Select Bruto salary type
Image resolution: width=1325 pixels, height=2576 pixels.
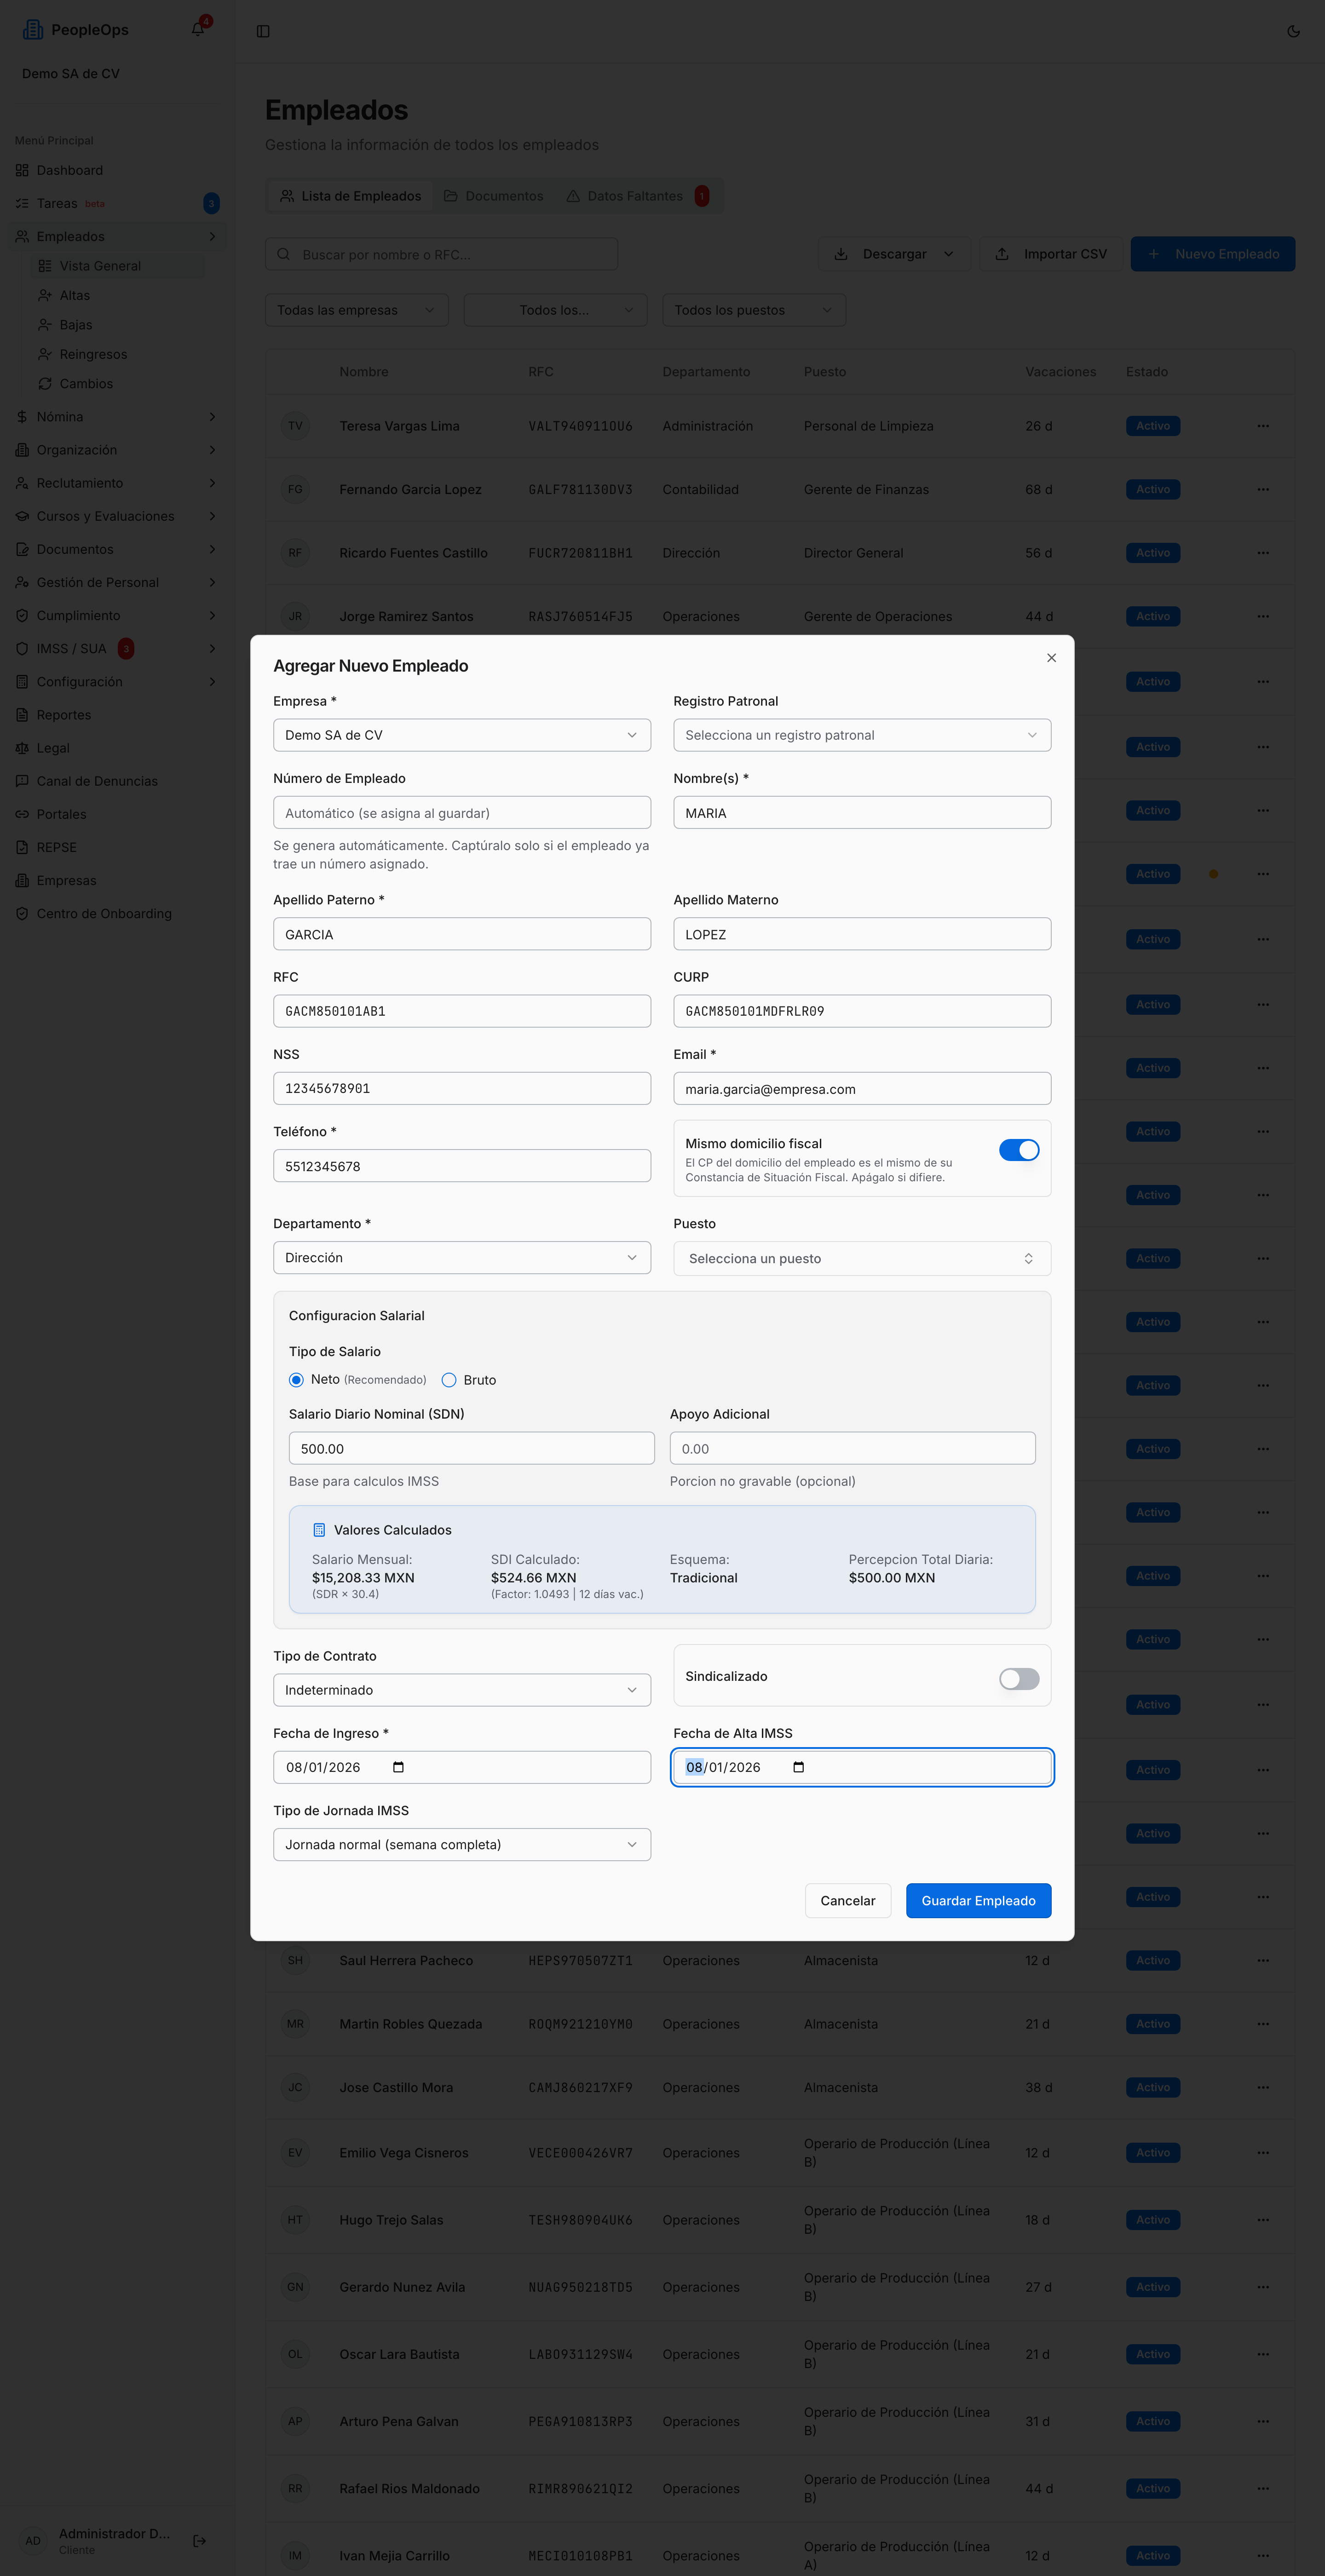click(x=449, y=1380)
